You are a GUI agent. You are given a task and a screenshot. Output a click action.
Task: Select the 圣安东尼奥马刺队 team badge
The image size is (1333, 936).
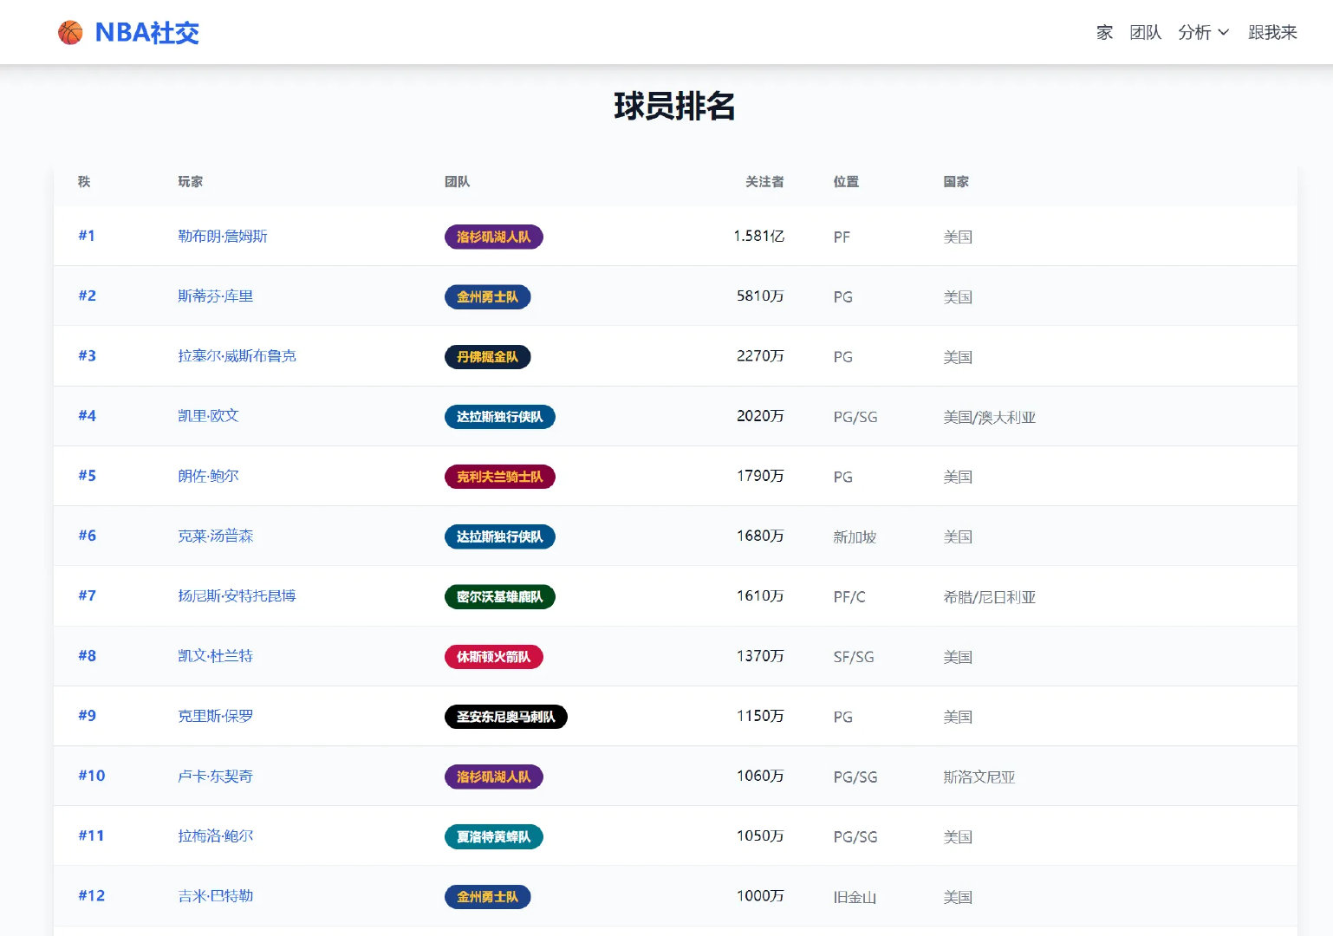pos(506,717)
